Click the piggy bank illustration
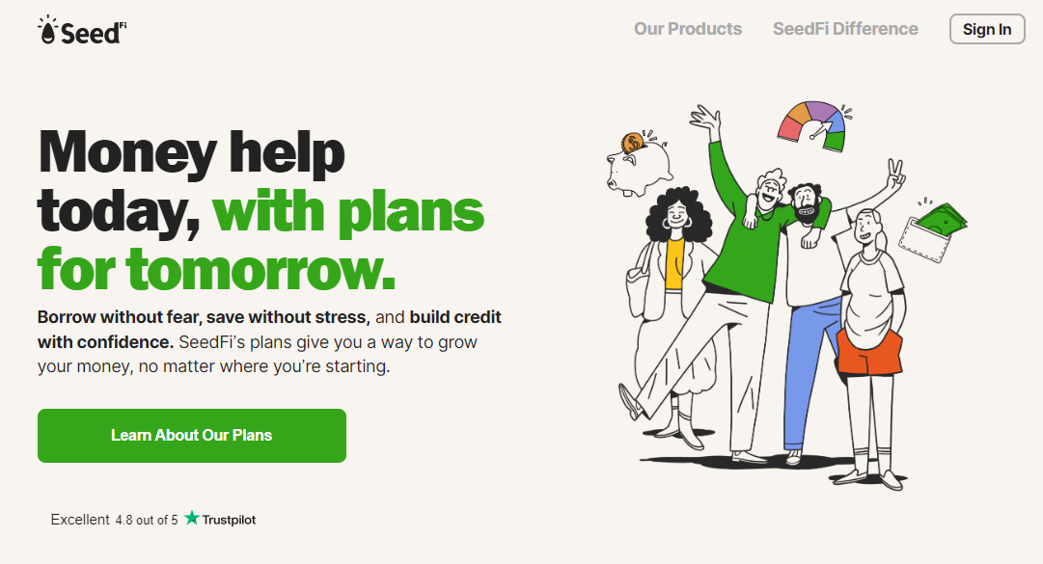 [x=640, y=170]
